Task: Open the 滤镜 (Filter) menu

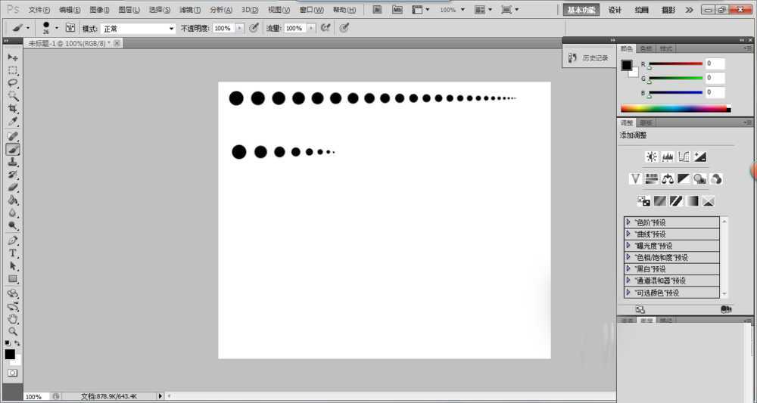Action: click(x=190, y=10)
